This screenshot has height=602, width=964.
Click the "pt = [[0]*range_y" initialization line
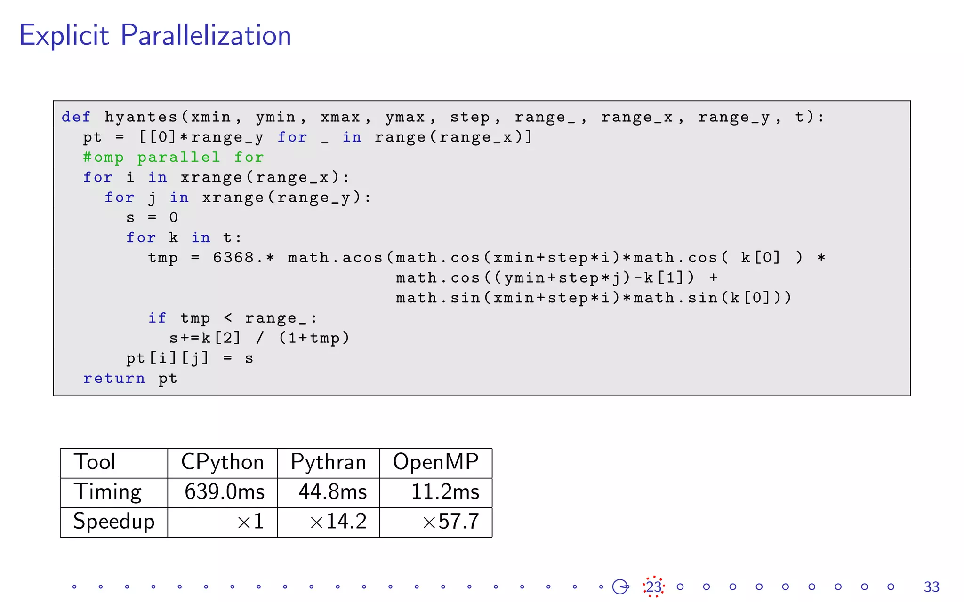click(x=308, y=137)
